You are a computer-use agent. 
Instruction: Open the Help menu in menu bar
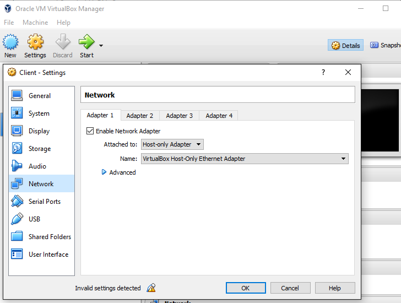pos(63,23)
